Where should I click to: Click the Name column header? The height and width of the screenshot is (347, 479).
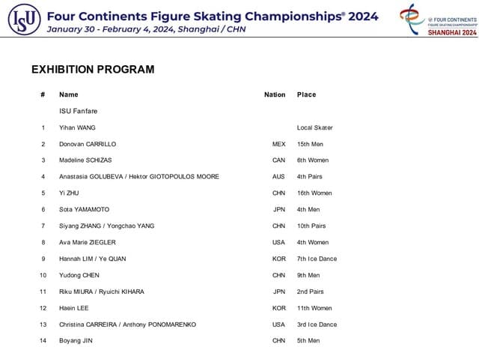click(x=69, y=94)
